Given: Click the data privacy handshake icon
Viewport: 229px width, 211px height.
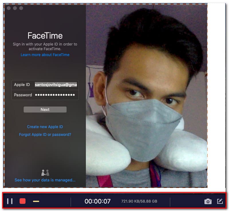Looking at the screenshot, I should 45,173.
